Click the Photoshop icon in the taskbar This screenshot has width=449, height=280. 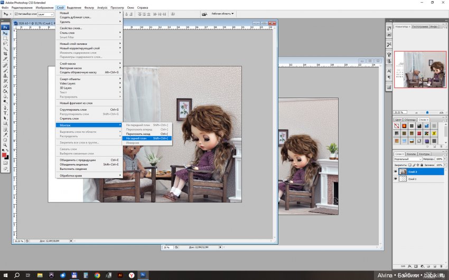coord(143,275)
